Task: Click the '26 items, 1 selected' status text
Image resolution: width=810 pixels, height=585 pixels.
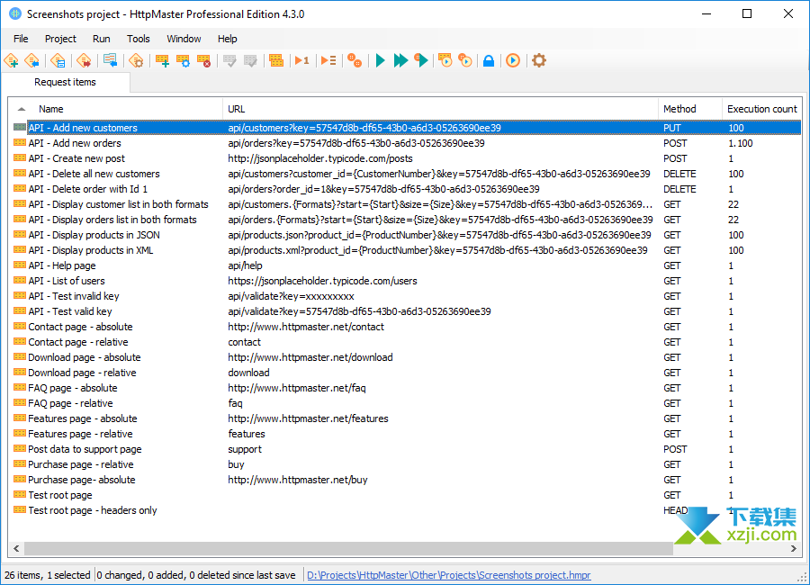Action: [48, 575]
